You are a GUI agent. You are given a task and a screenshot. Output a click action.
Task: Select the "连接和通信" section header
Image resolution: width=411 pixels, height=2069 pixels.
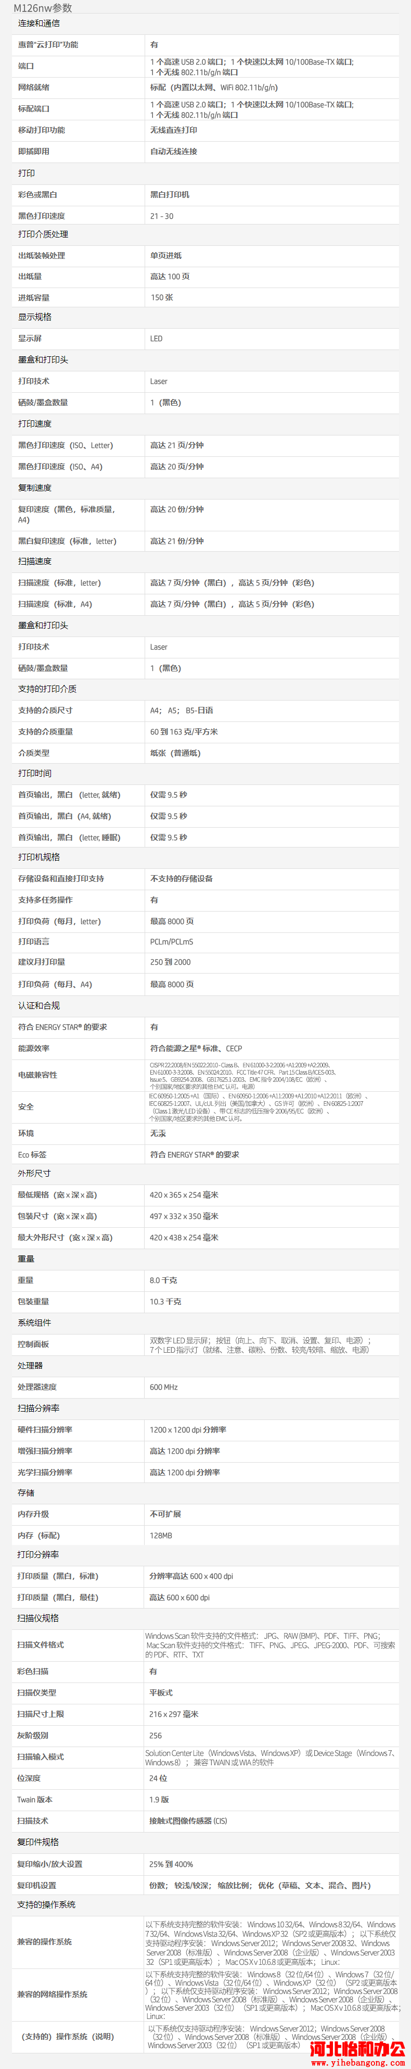(x=38, y=23)
